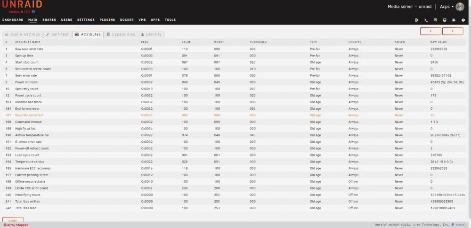471x228 pixels.
Task: Select UDMA CRC error count attribute
Action: coord(32,188)
